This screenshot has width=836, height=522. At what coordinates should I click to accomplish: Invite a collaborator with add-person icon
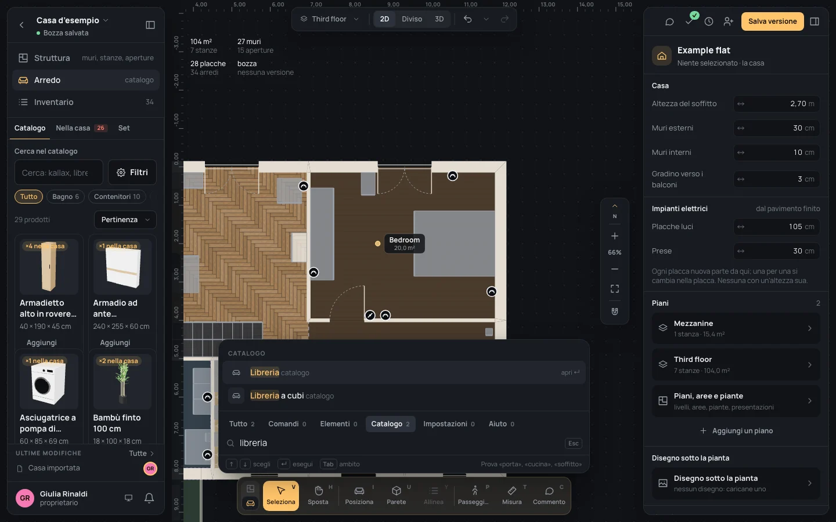pos(729,21)
